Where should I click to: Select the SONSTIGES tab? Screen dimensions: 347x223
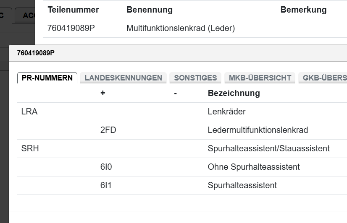point(195,78)
